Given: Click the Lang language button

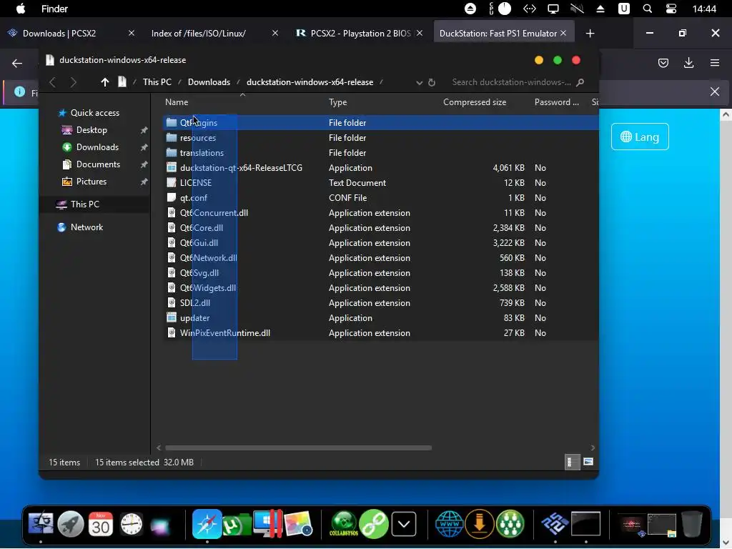Looking at the screenshot, I should 640,137.
